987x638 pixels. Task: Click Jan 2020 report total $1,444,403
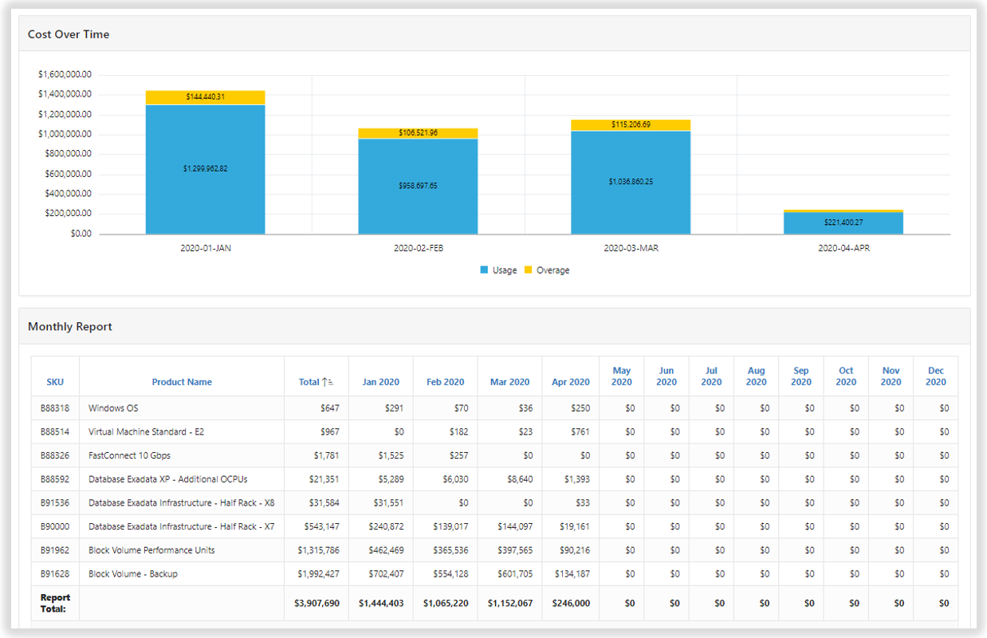[x=381, y=604]
